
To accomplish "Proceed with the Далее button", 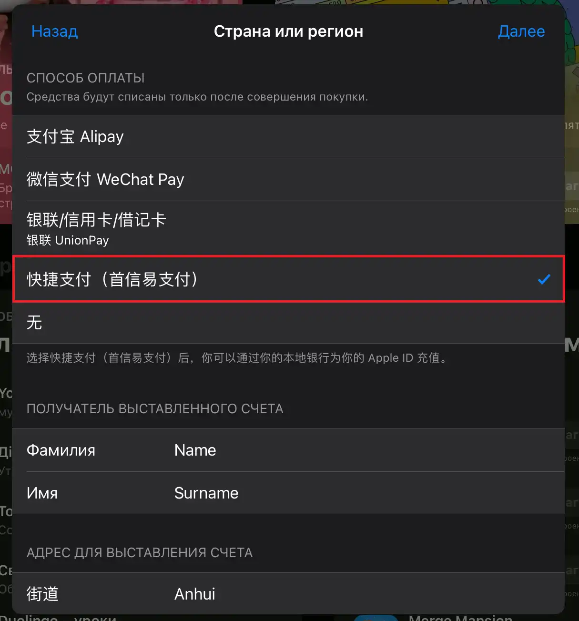I will pyautogui.click(x=521, y=31).
